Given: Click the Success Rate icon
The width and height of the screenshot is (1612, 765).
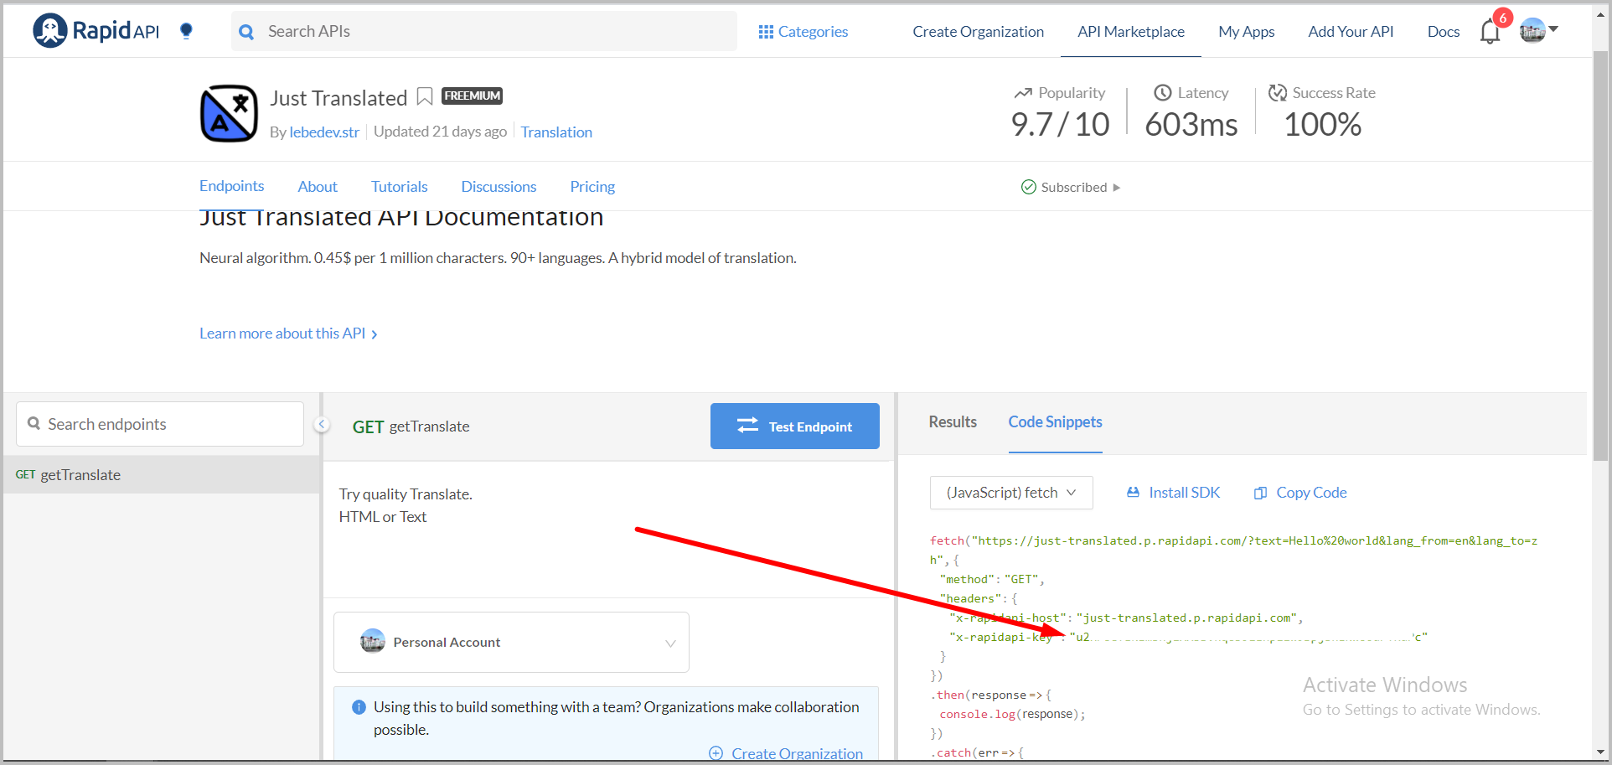Looking at the screenshot, I should (1277, 93).
